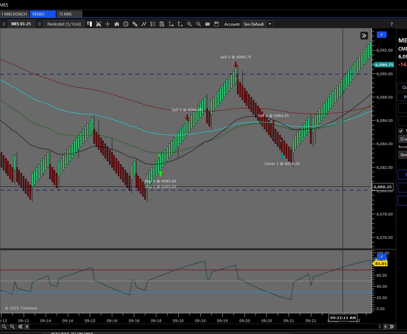Click the second axis scale icon
Viewport: 407px width, 334px height.
pyautogui.click(x=180, y=24)
